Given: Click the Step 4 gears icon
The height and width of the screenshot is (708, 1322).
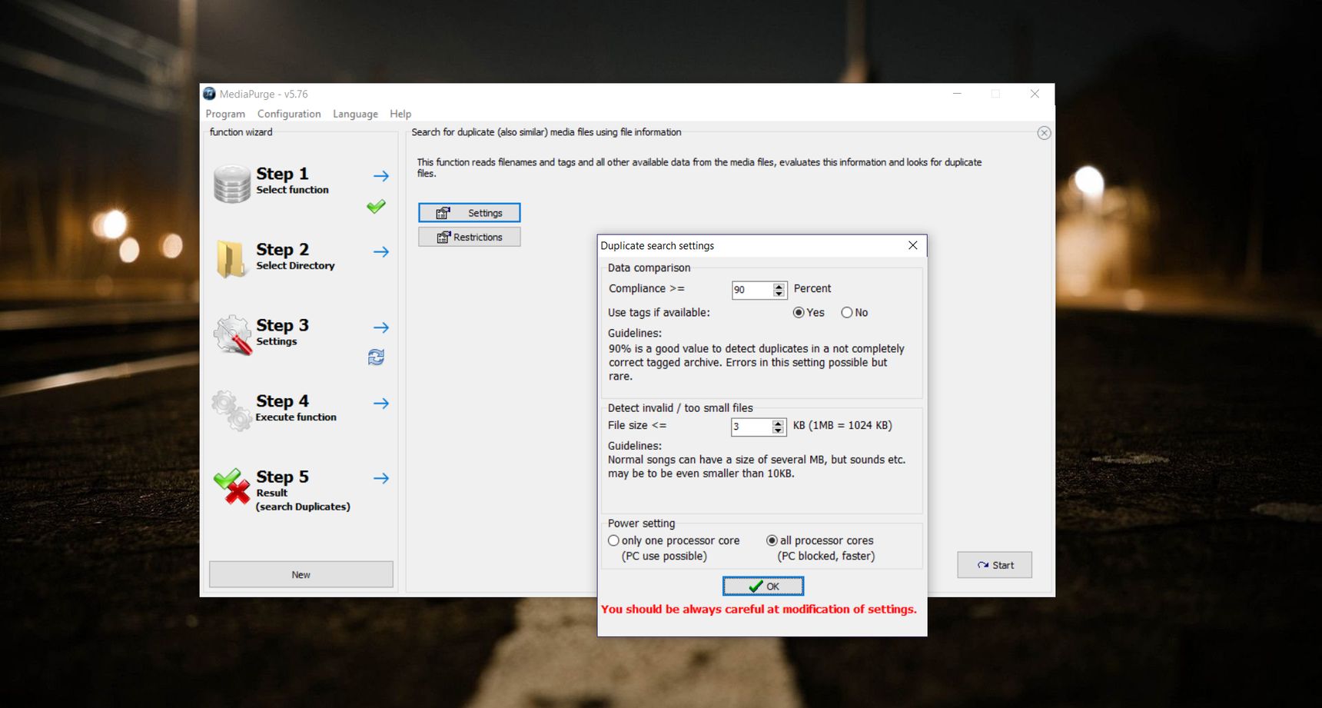Looking at the screenshot, I should (231, 410).
